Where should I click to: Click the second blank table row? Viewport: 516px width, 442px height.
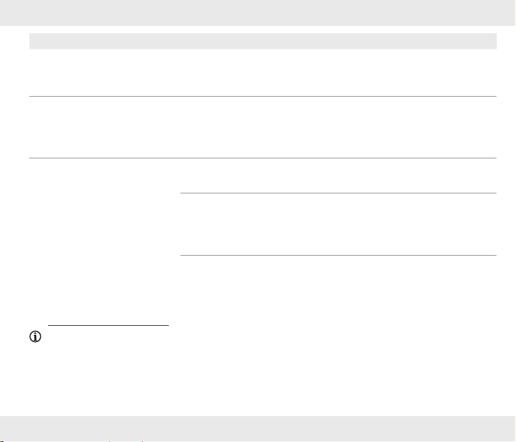(263, 127)
